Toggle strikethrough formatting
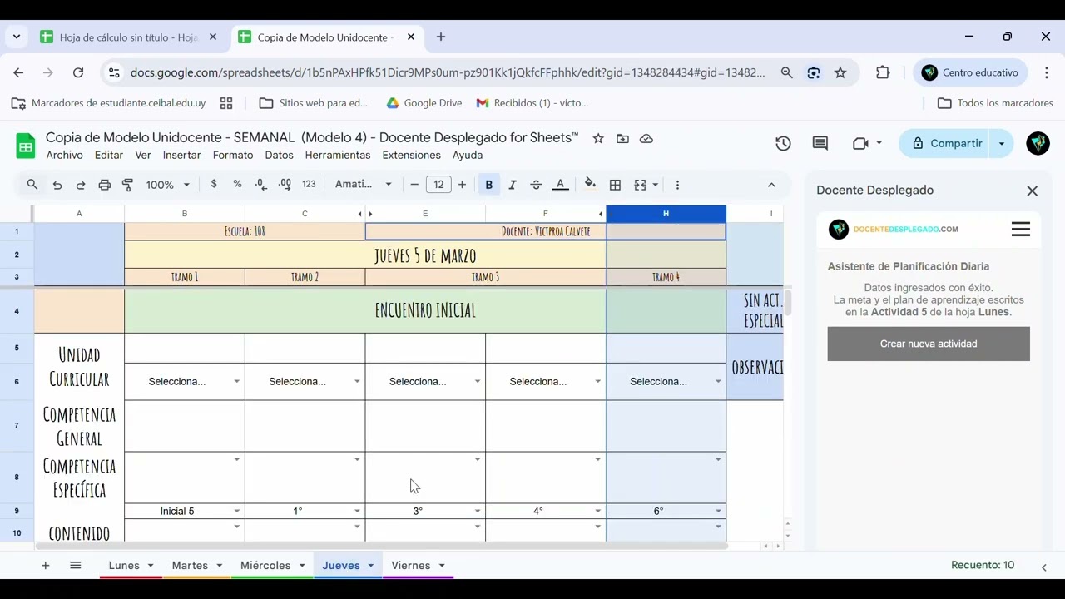This screenshot has width=1065, height=599. (536, 185)
